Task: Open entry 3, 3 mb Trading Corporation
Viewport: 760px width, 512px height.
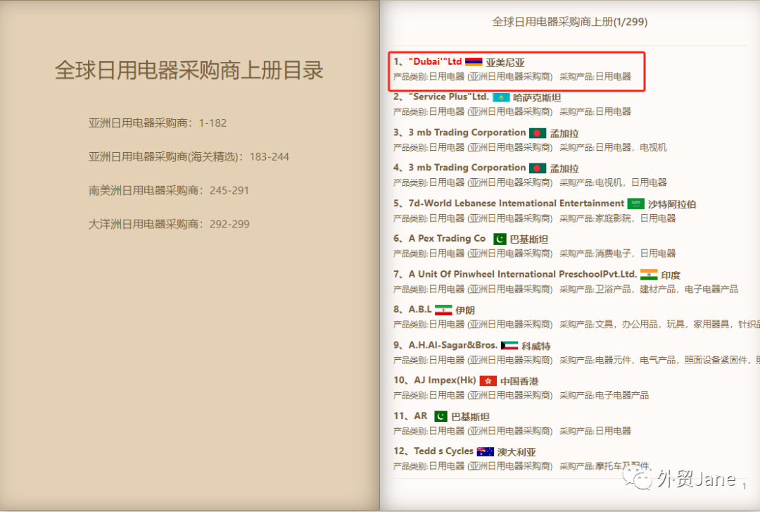Action: coord(467,132)
